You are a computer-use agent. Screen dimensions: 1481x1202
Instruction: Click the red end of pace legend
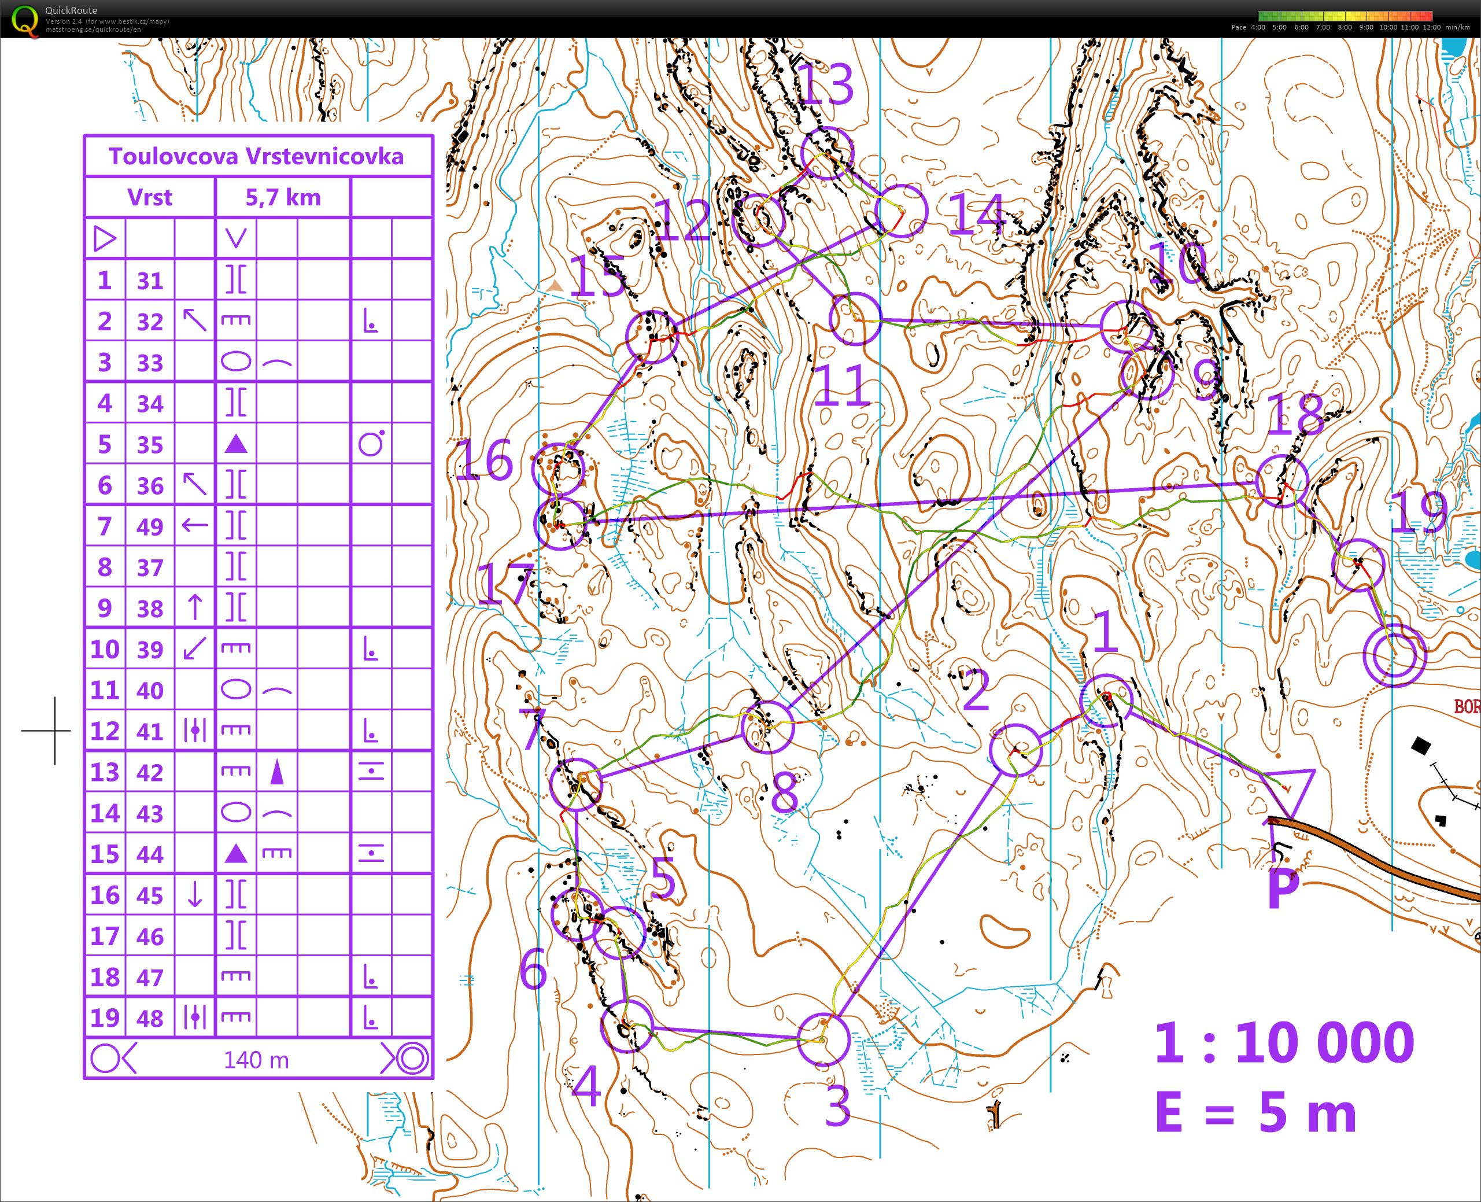[x=1428, y=16]
